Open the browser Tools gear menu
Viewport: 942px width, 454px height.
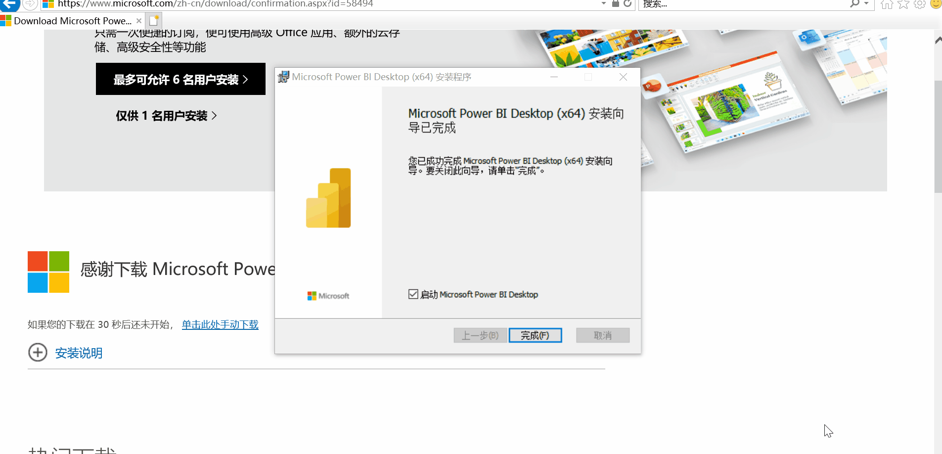click(x=920, y=4)
